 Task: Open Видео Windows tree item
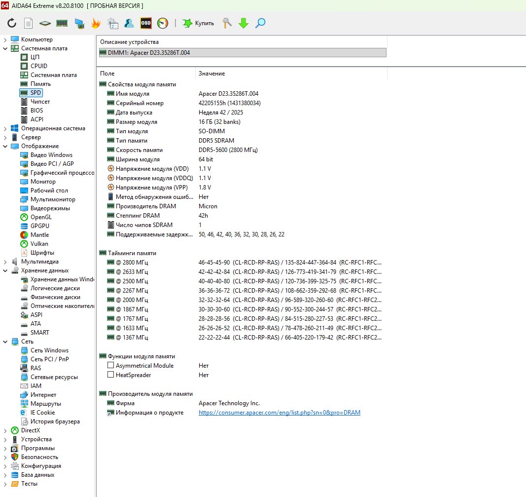[x=51, y=155]
